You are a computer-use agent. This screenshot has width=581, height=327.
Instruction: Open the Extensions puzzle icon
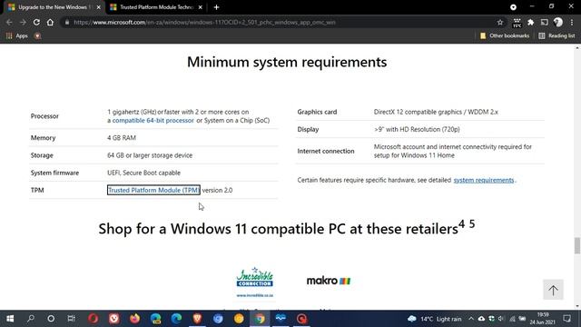tap(530, 22)
